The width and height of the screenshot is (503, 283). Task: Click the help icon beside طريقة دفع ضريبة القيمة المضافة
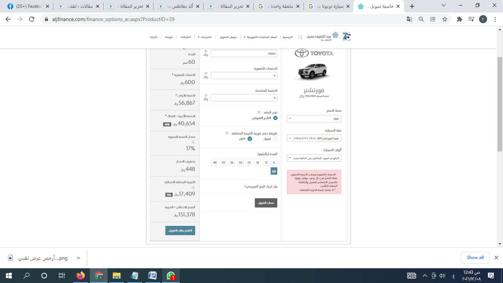click(x=227, y=133)
